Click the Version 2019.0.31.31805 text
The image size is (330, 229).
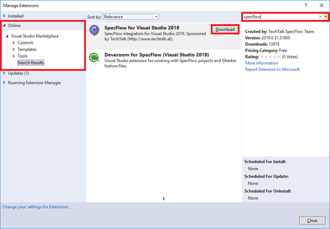point(267,38)
